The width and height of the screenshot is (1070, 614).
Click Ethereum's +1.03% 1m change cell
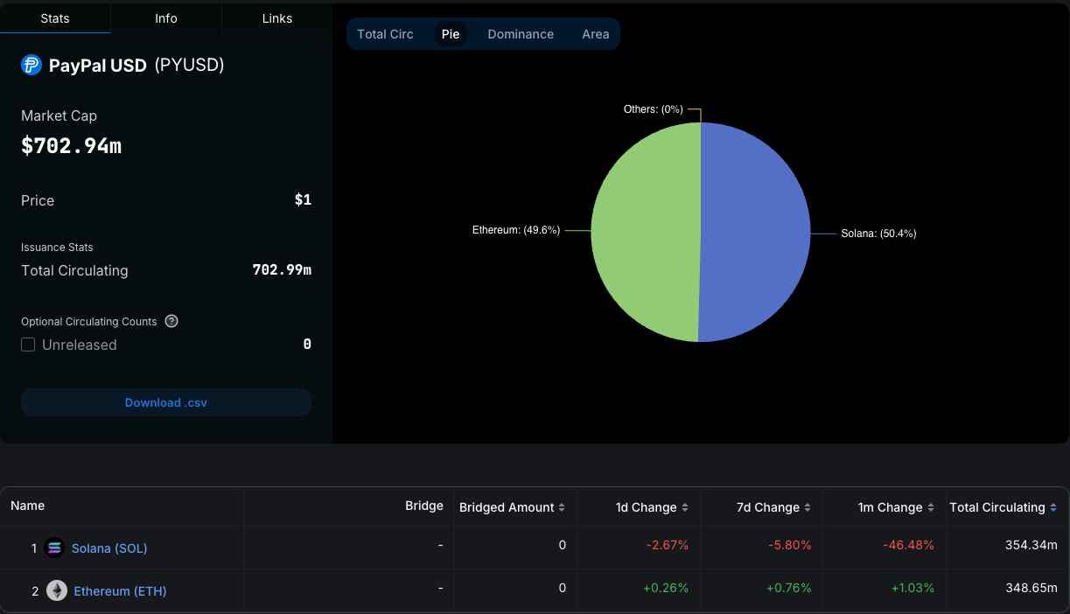912,588
